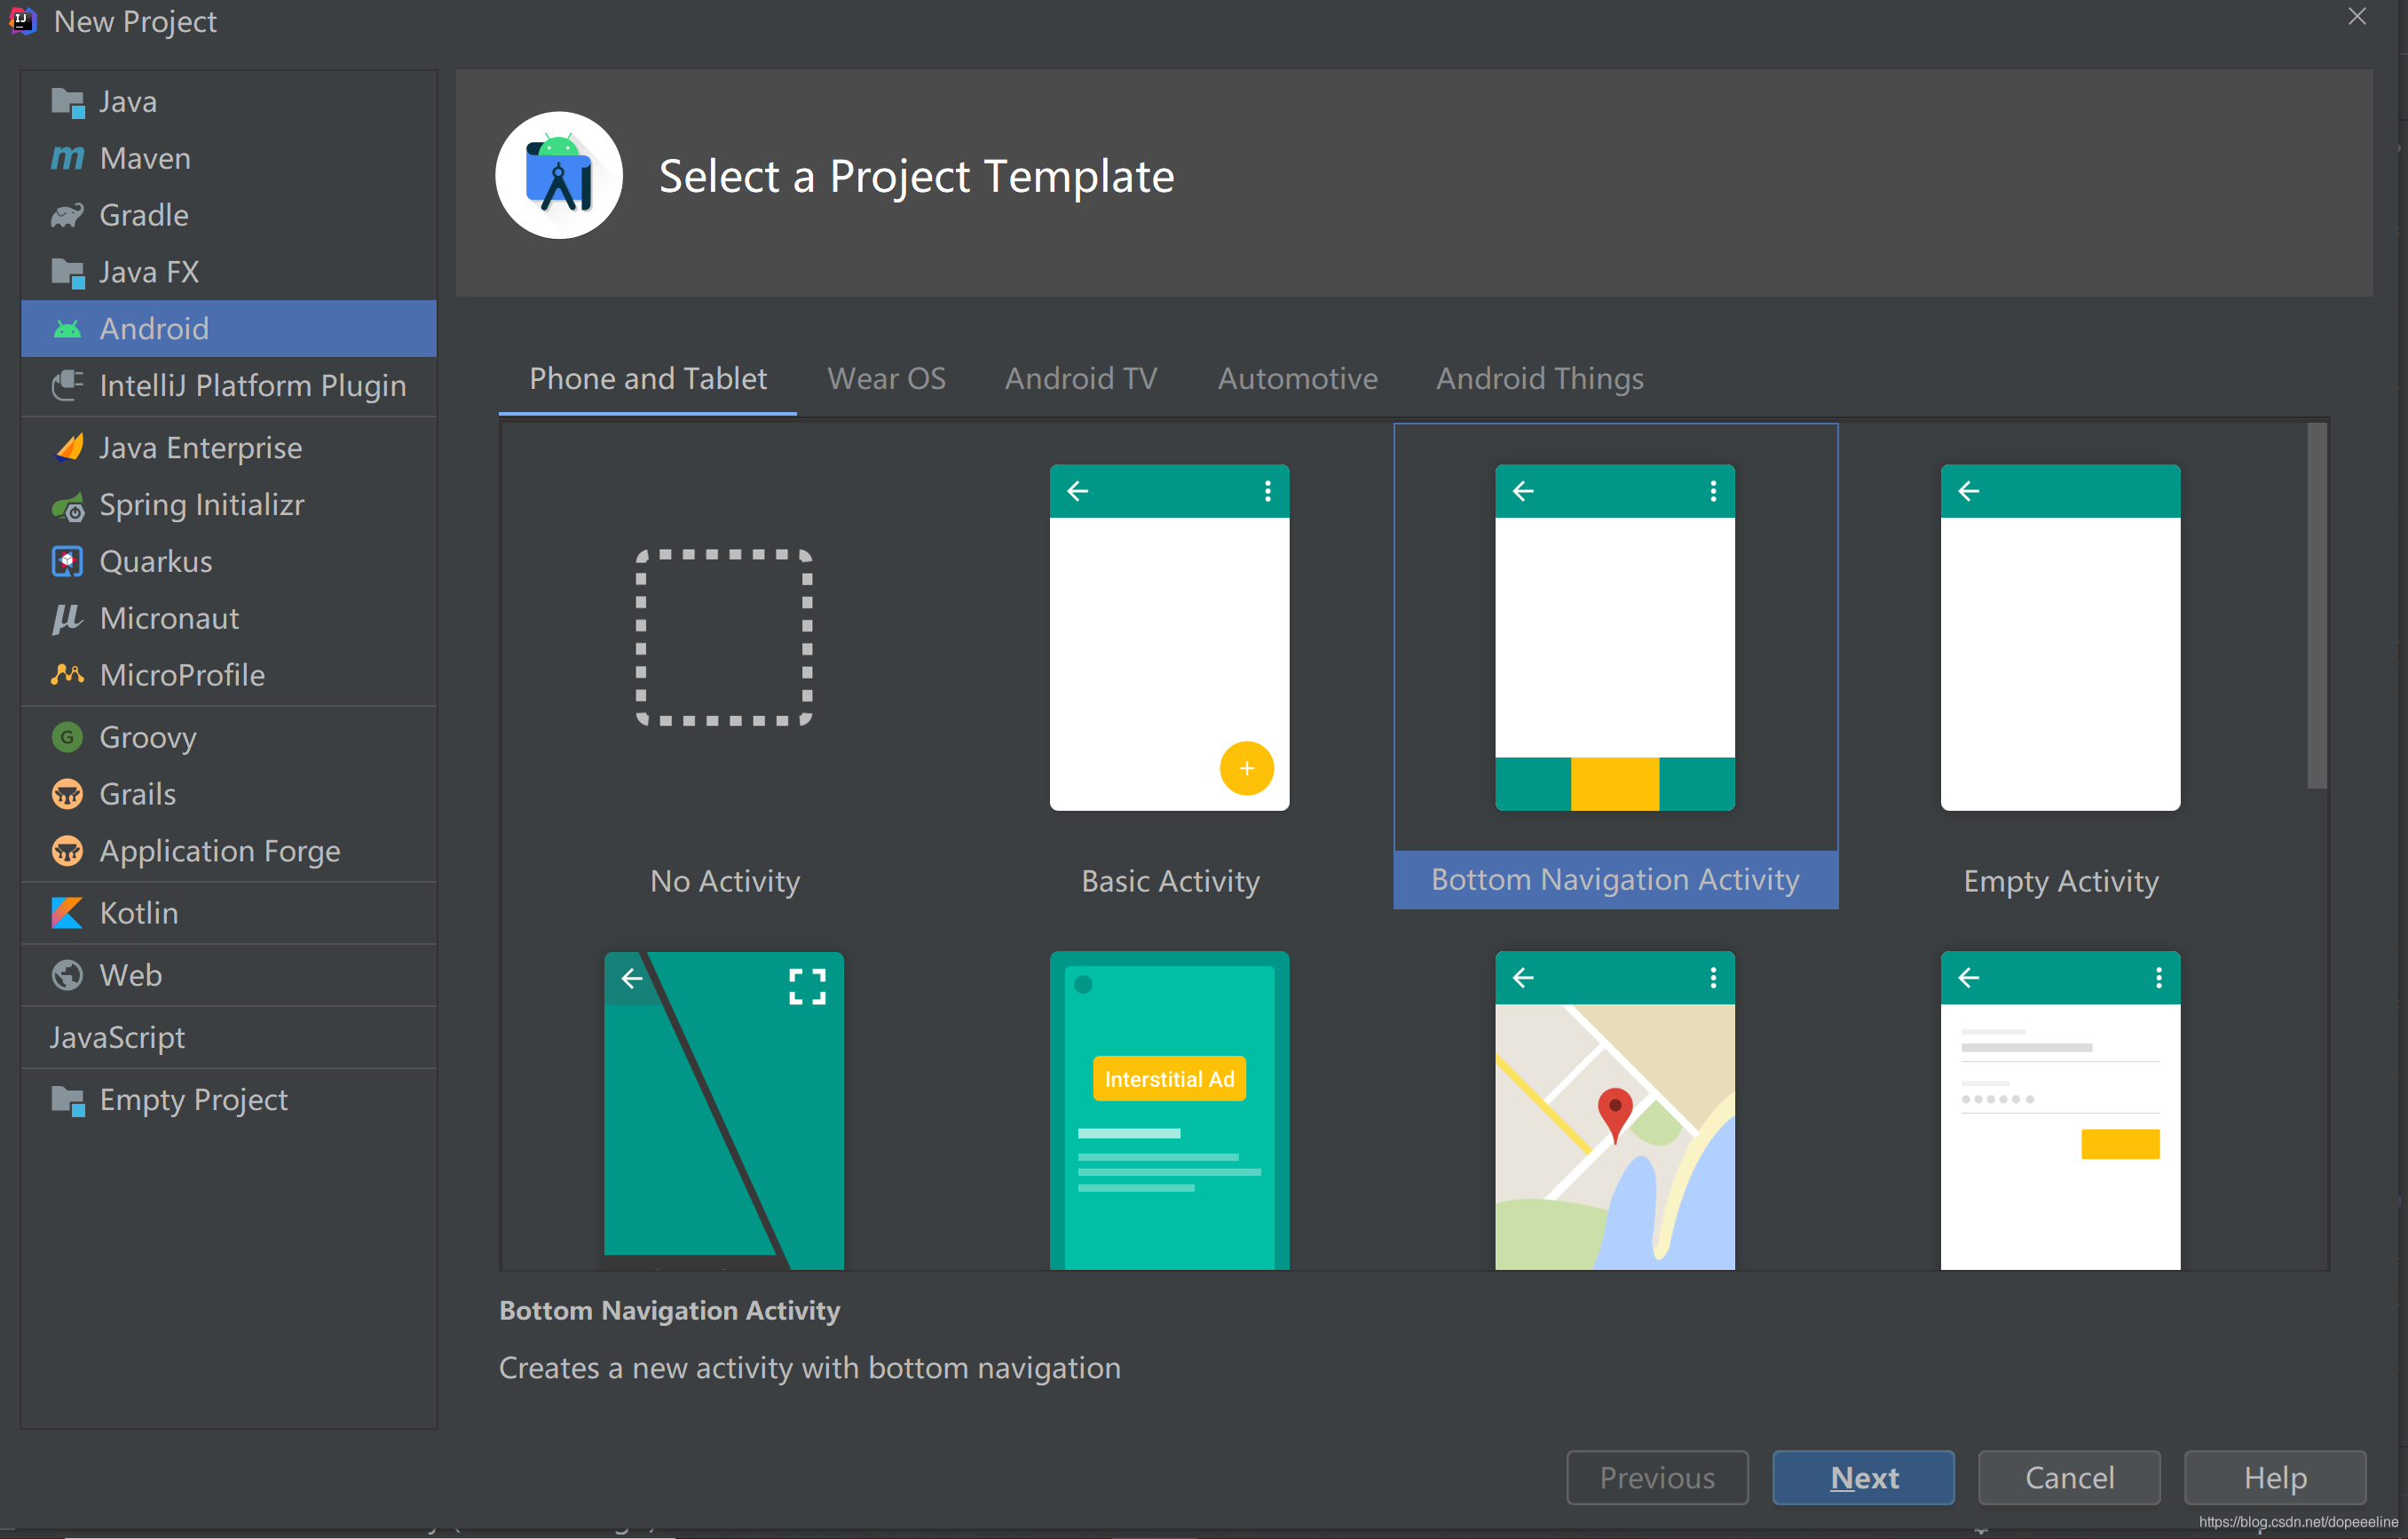
Task: Click the Java folder icon in sidebar
Action: (x=67, y=102)
